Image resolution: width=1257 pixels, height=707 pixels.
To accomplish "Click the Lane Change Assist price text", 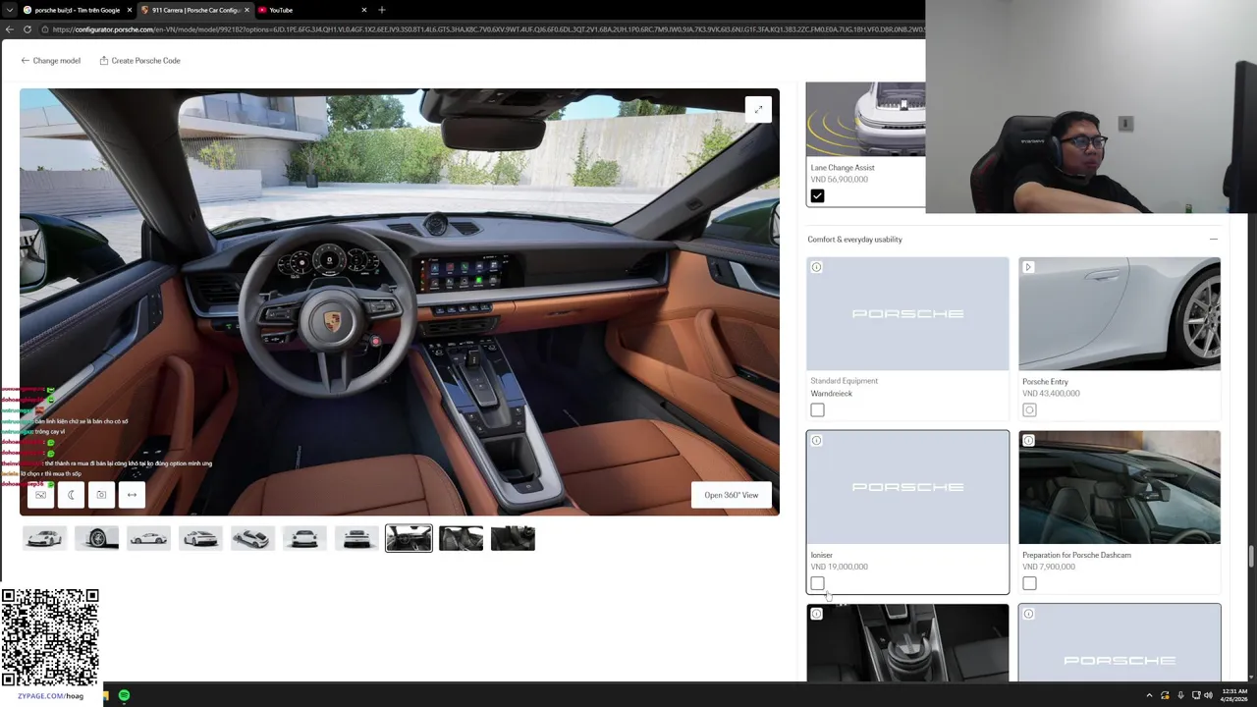I will [x=839, y=180].
